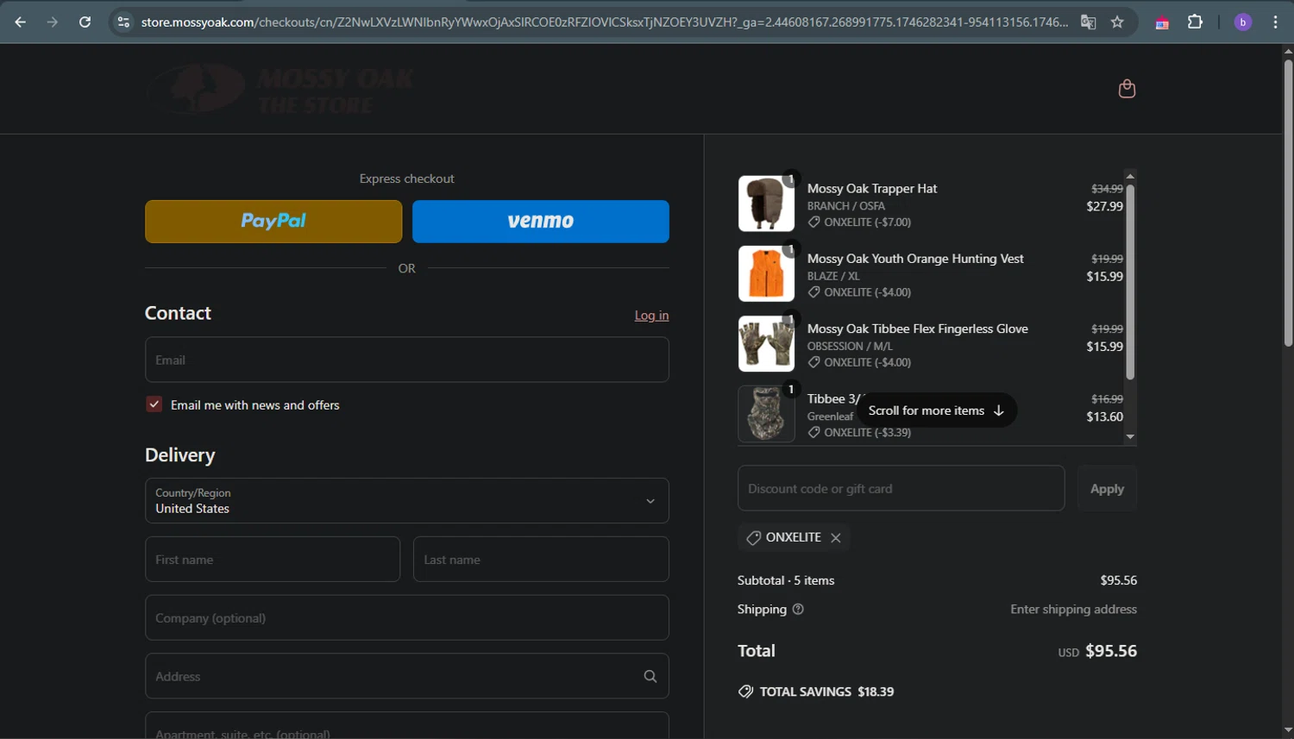This screenshot has width=1294, height=739.
Task: Pay with Venmo express checkout
Action: (x=541, y=222)
